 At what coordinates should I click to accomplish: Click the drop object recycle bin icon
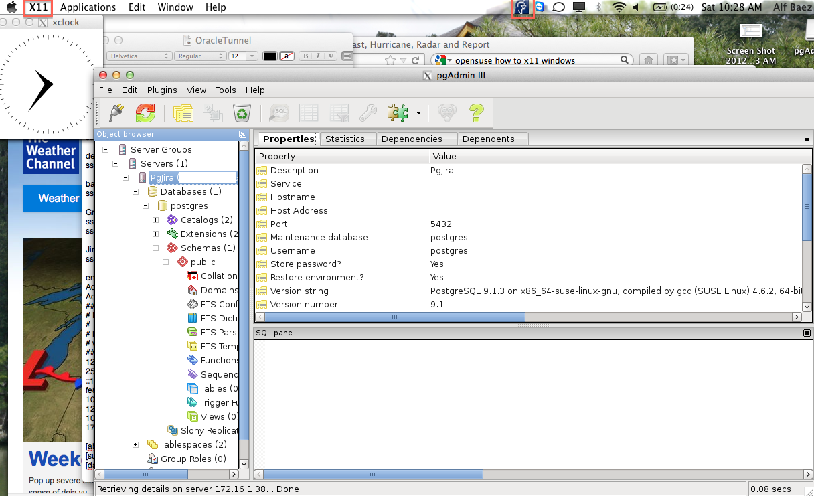(242, 112)
